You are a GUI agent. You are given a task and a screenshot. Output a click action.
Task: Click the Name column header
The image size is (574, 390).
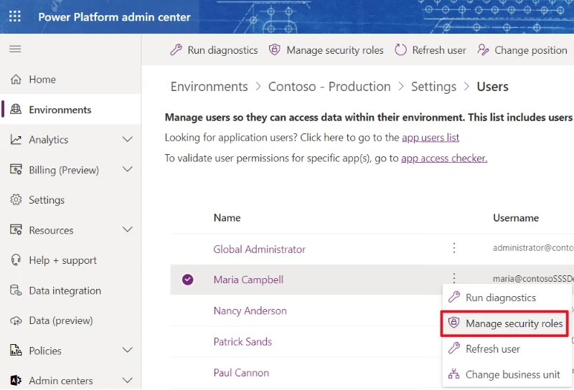227,218
